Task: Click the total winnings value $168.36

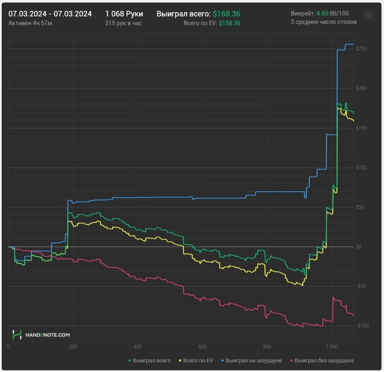Action: (227, 14)
